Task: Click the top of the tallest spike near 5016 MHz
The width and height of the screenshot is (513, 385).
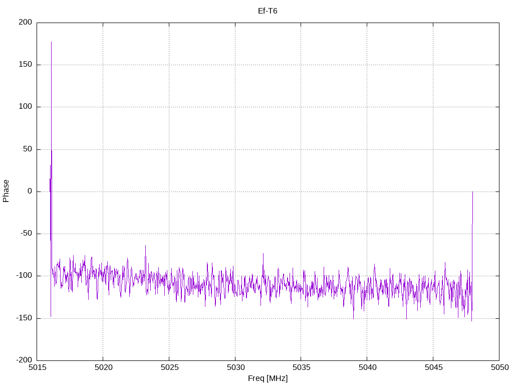Action: pos(51,42)
